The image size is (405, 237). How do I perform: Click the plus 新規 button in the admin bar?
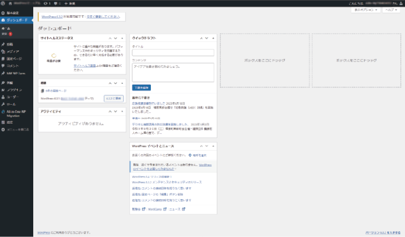click(69, 3)
